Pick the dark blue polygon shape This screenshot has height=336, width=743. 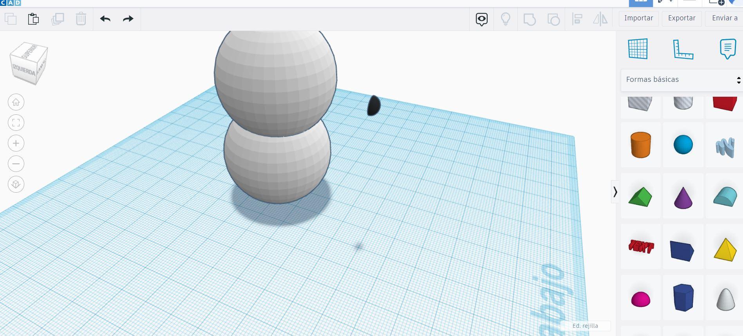click(683, 298)
